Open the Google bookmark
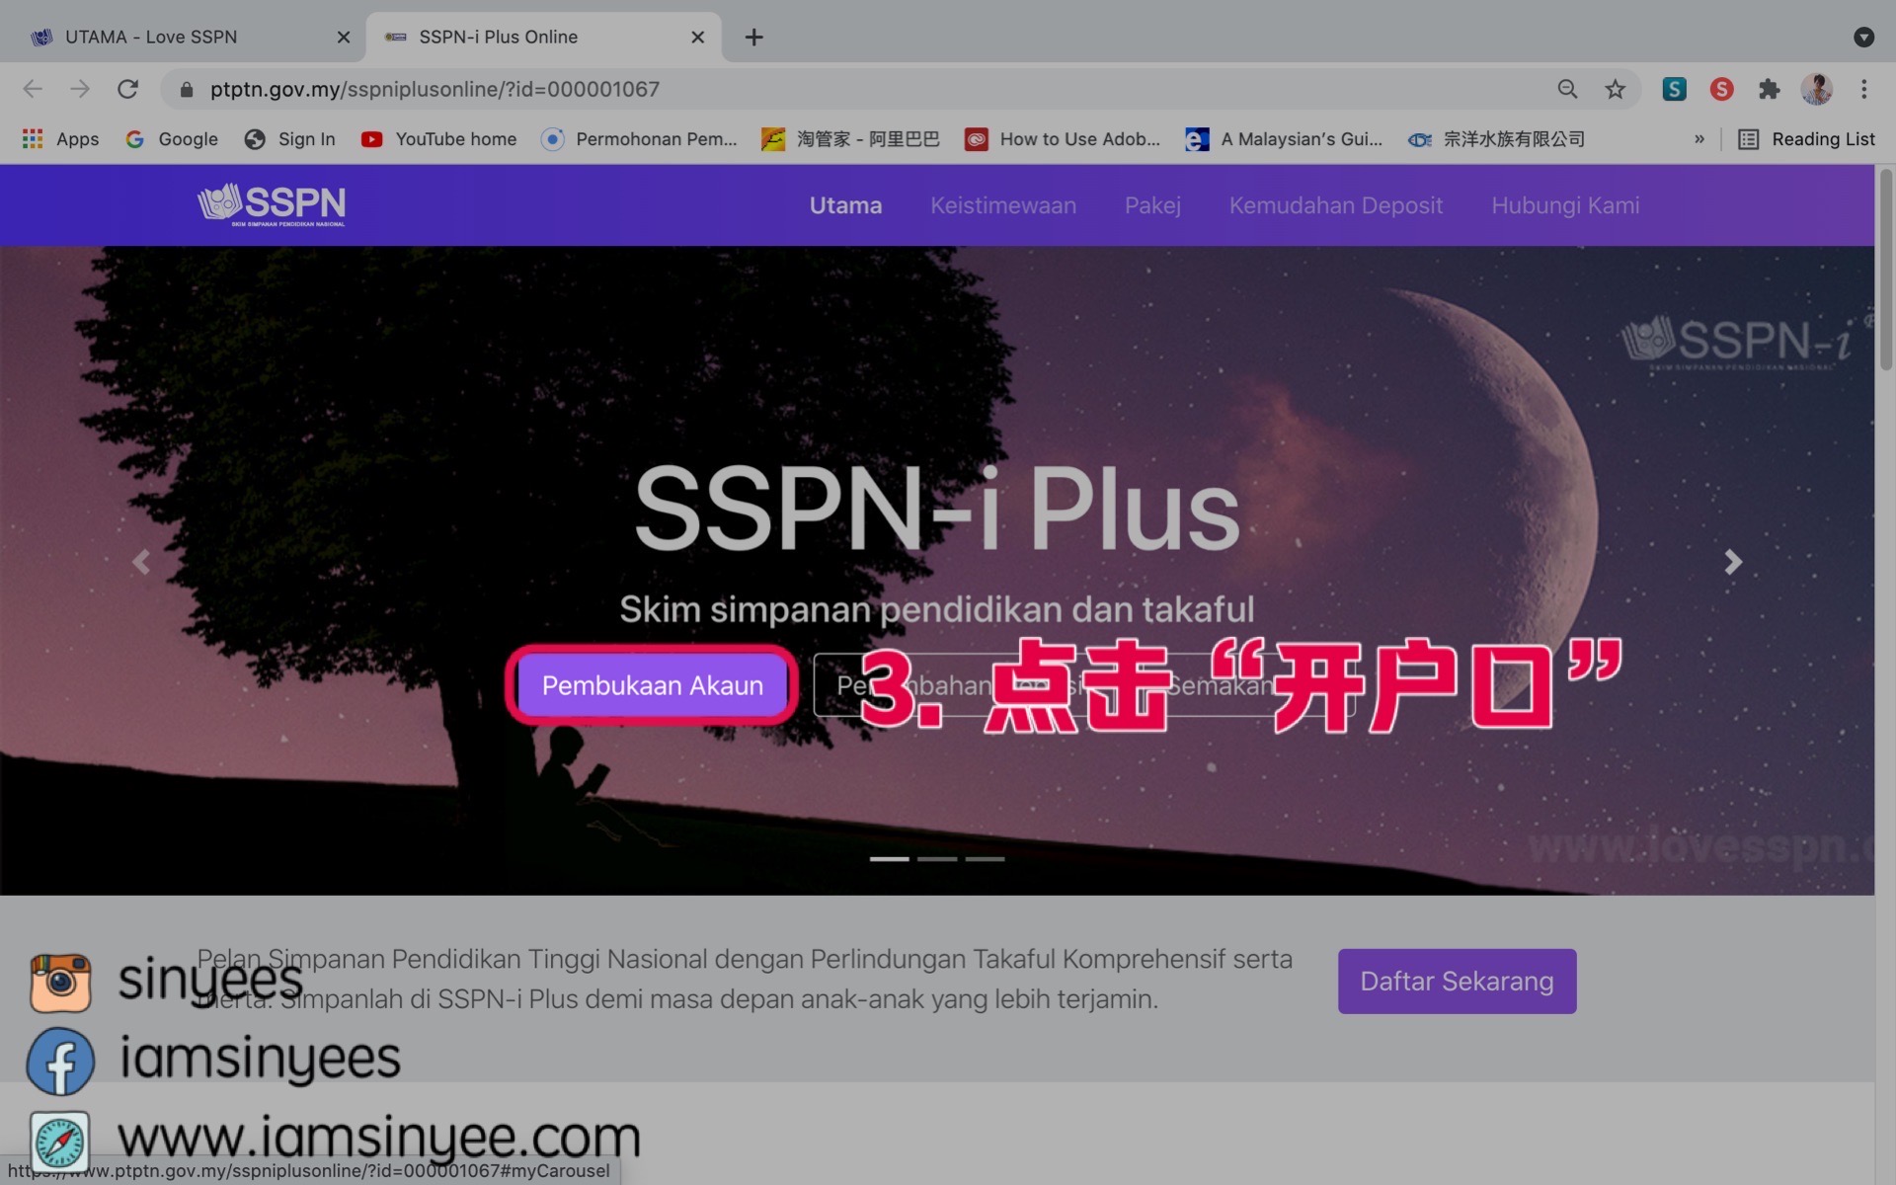The width and height of the screenshot is (1896, 1185). [x=172, y=139]
